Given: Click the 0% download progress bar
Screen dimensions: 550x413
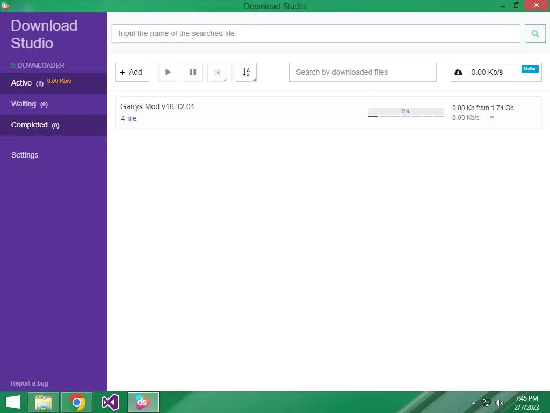Looking at the screenshot, I should pos(406,112).
